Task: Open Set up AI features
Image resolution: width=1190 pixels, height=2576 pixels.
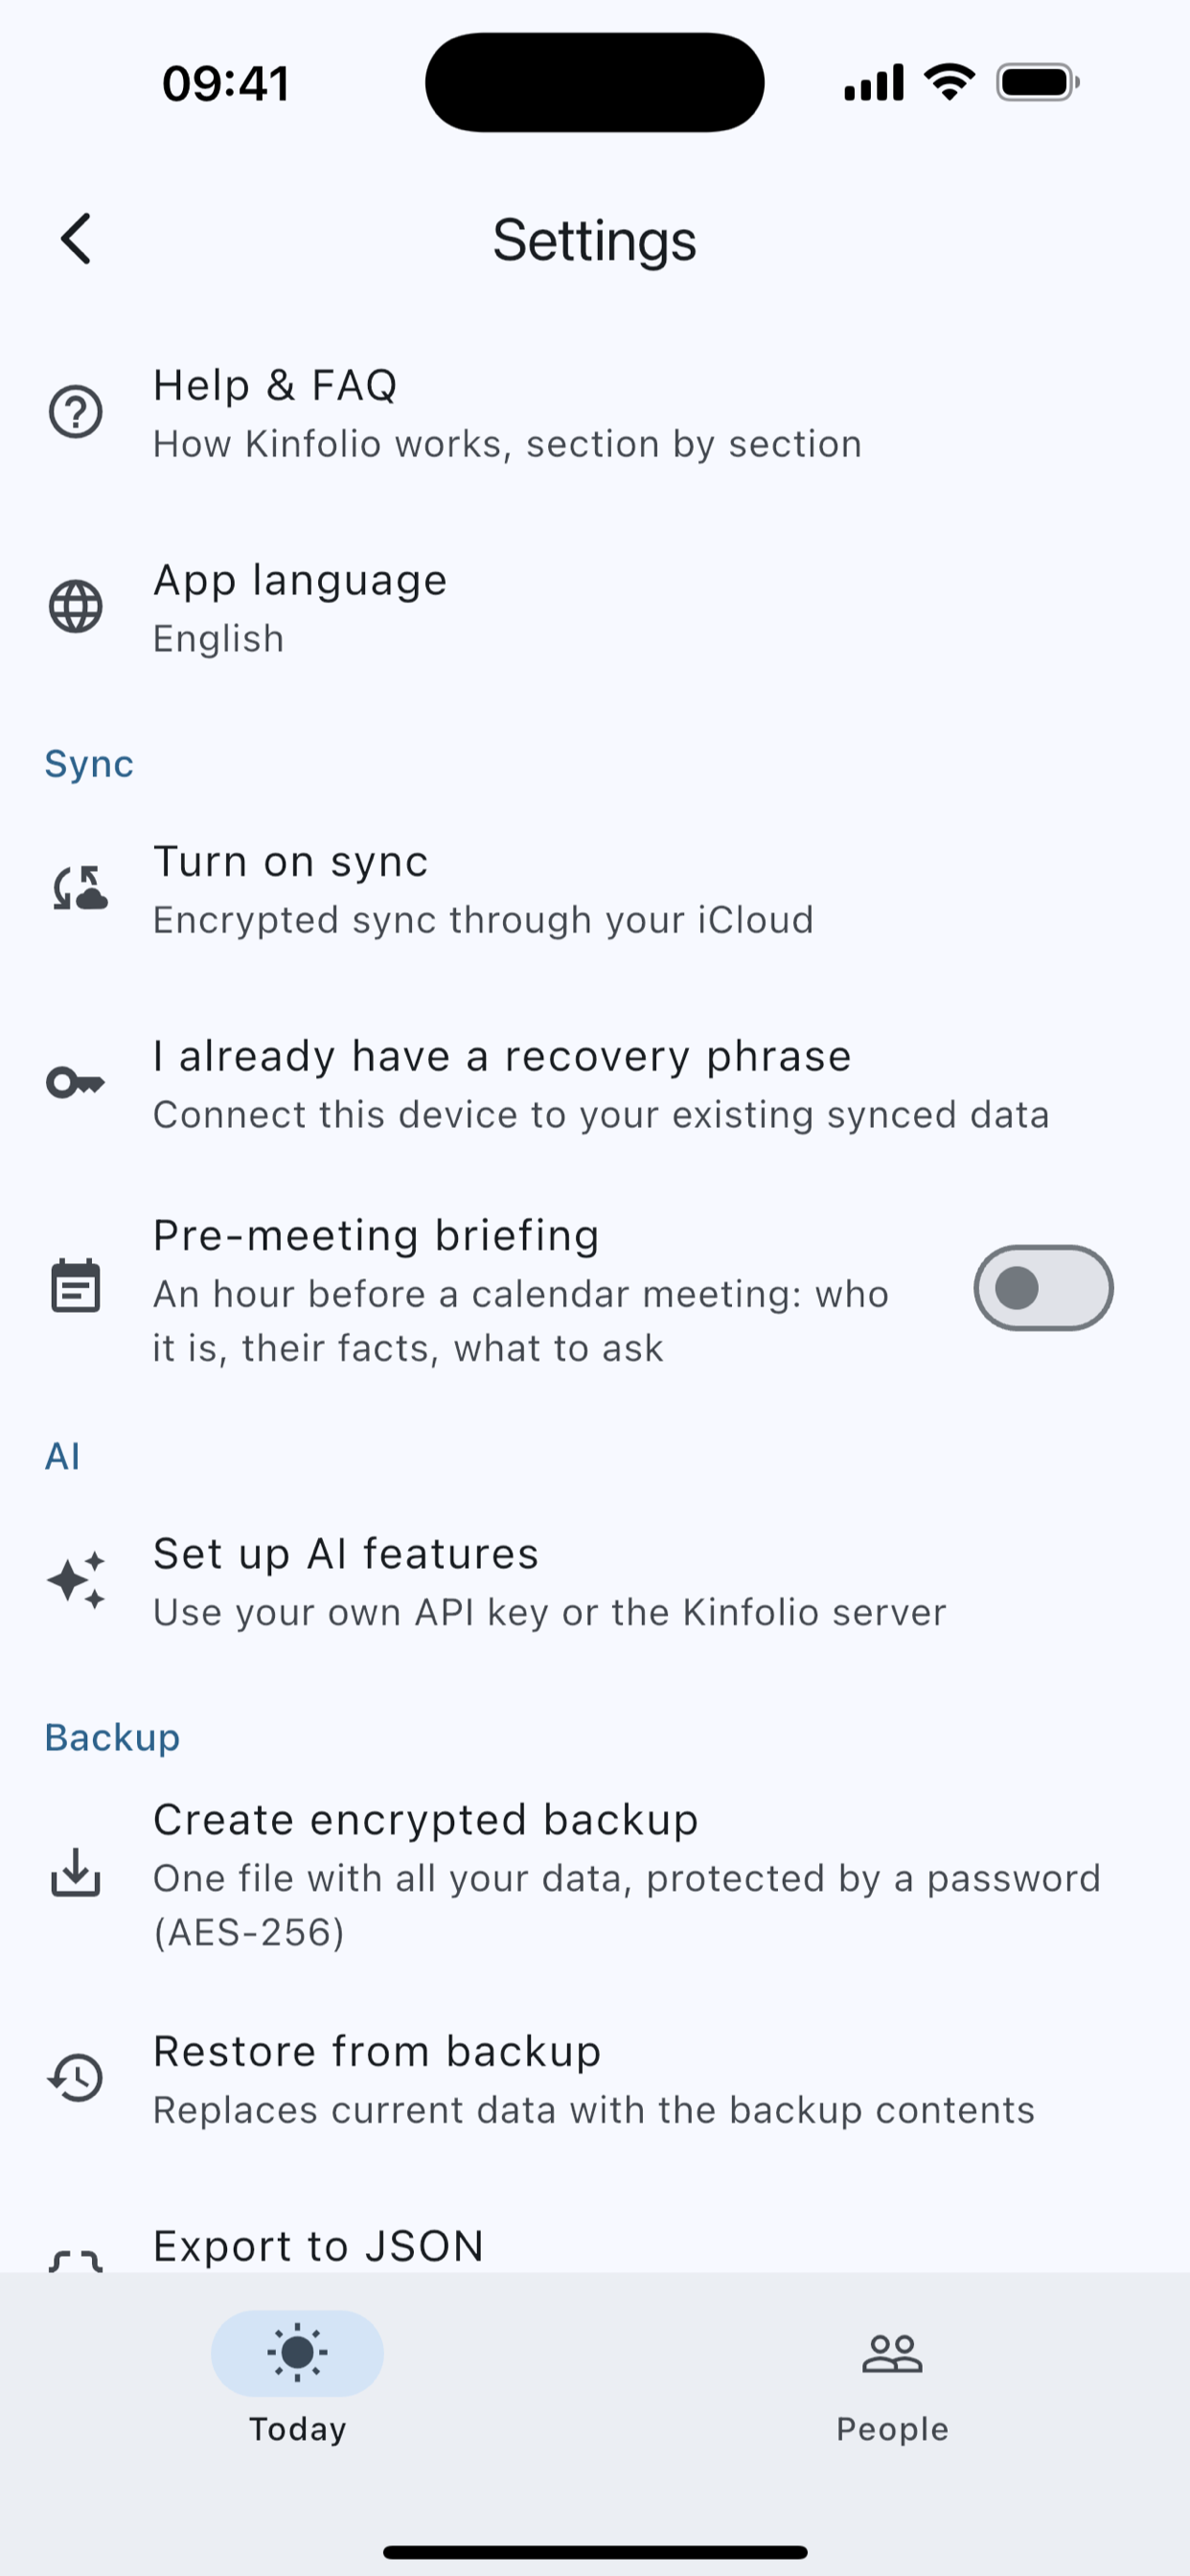Action: [595, 1582]
